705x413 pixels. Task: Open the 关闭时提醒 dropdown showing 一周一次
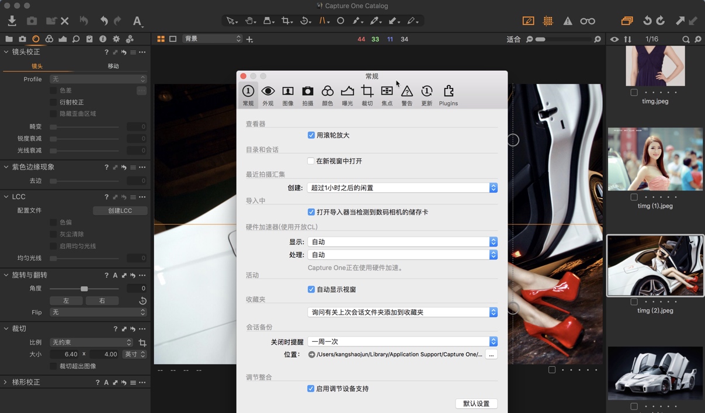pyautogui.click(x=402, y=341)
